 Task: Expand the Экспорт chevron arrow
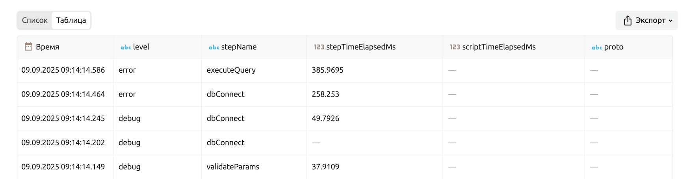(671, 21)
